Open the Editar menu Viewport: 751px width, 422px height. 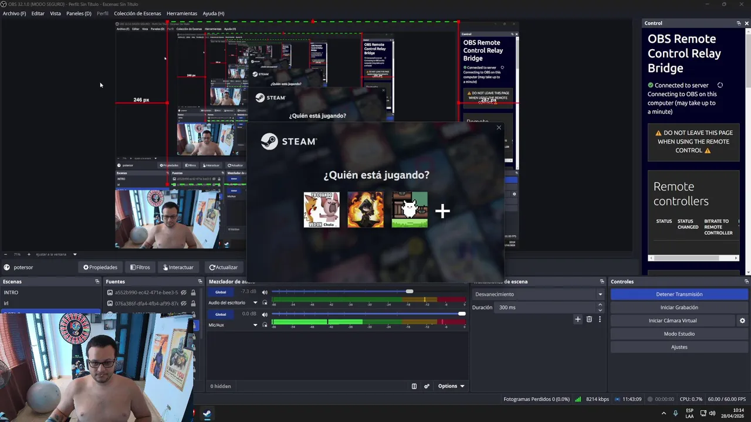38,13
